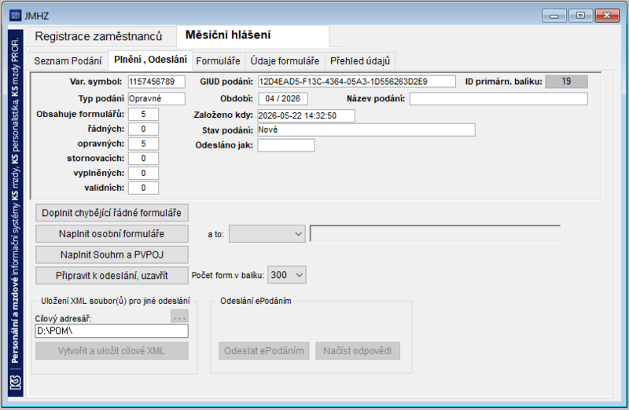
Task: Click the Stav podání field showing Nové
Action: click(366, 130)
